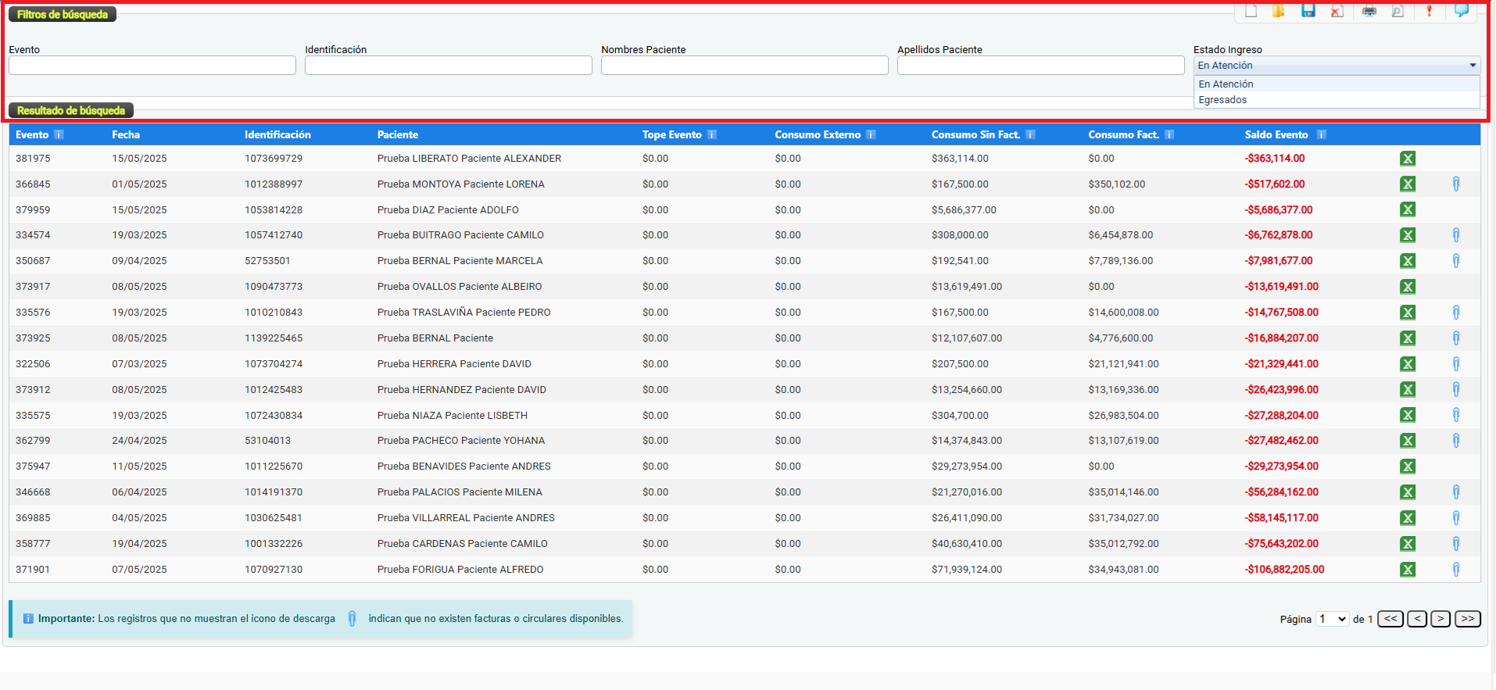The width and height of the screenshot is (1496, 690).
Task: Click the info icon beside Evento header
Action: 59,134
